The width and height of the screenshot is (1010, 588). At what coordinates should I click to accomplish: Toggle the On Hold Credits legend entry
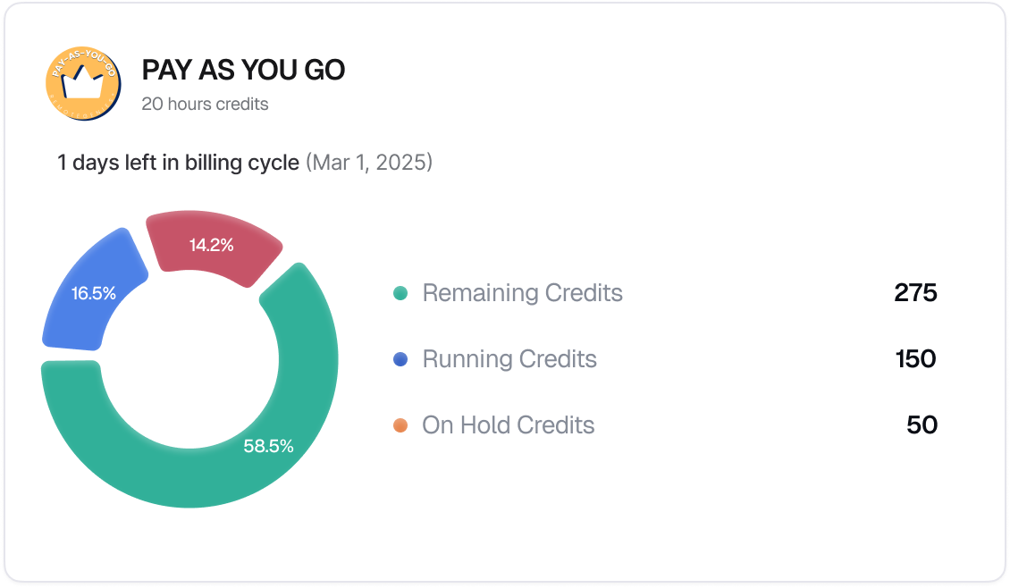[509, 425]
